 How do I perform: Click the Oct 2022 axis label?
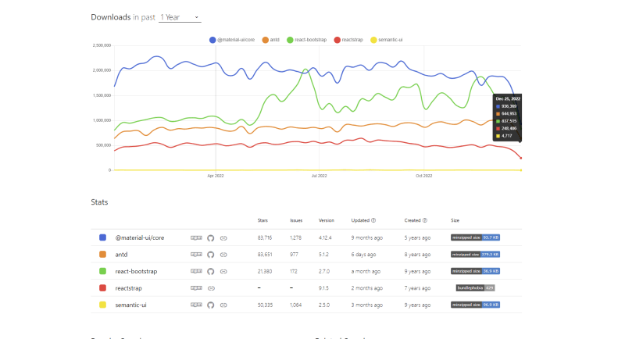point(424,176)
